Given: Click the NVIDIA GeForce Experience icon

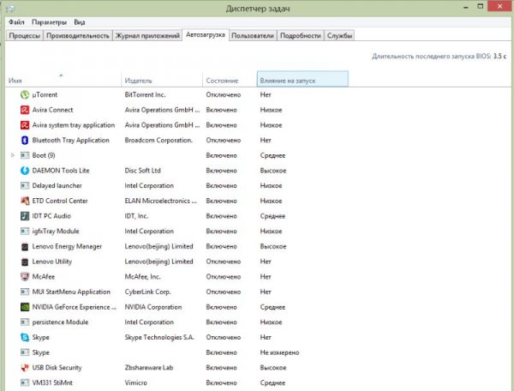Looking at the screenshot, I should click(x=24, y=307).
